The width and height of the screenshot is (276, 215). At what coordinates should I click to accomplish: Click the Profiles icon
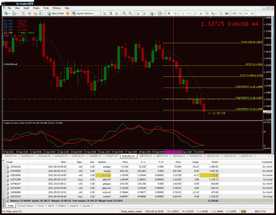click(x=14, y=14)
